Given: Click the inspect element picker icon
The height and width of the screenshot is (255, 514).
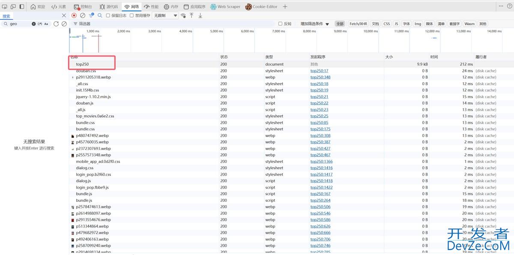Looking at the screenshot, I should (x=4, y=6).
